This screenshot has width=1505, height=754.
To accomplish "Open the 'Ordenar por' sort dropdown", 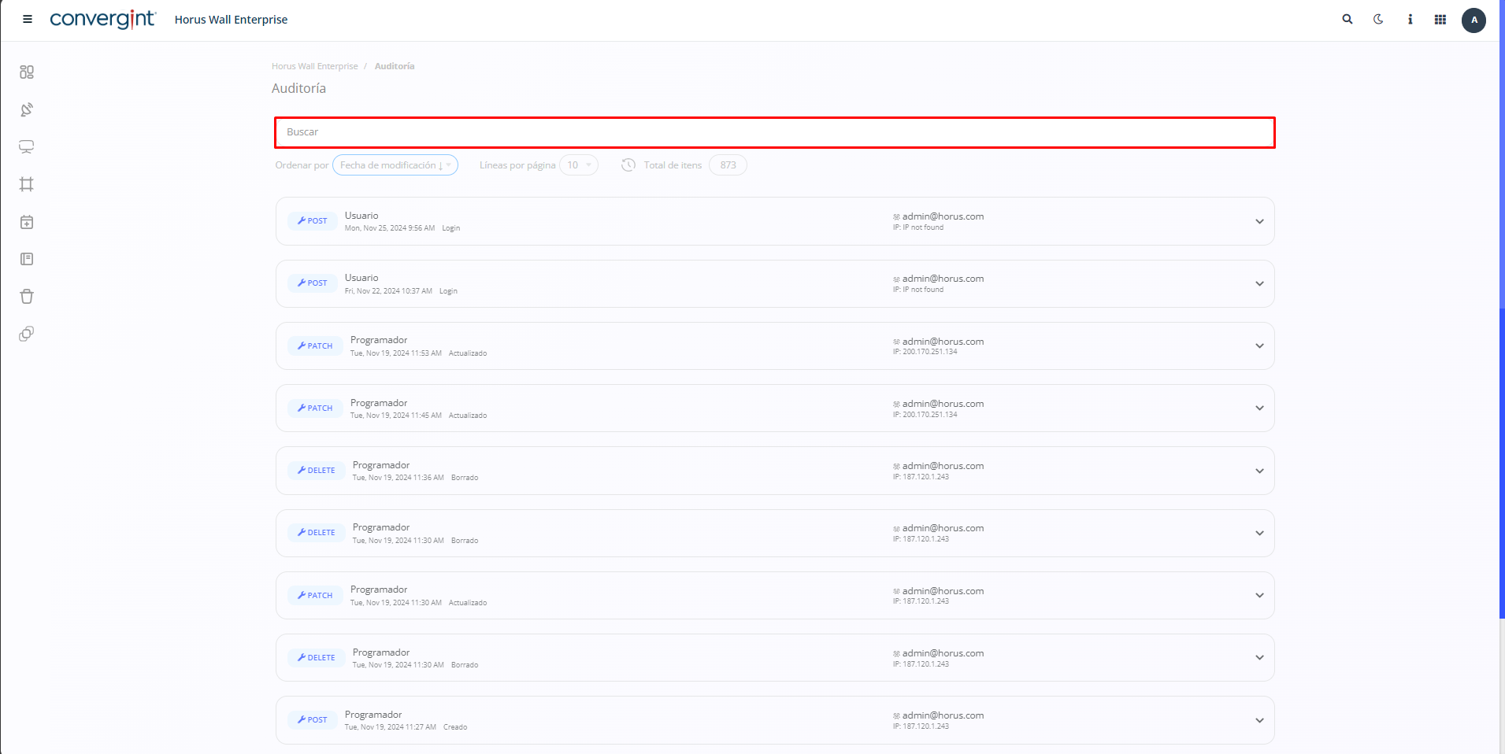I will pyautogui.click(x=395, y=165).
